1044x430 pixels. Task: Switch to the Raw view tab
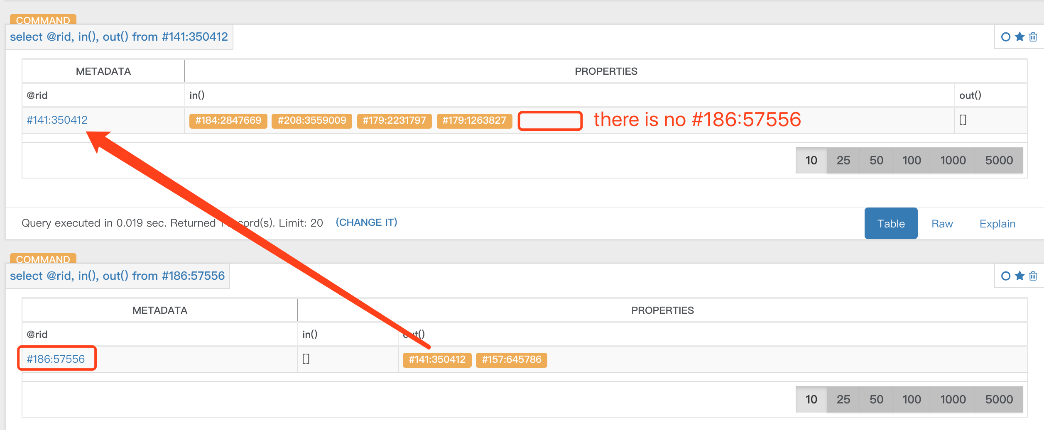pyautogui.click(x=942, y=223)
